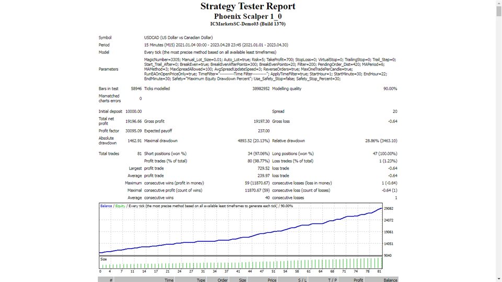Click the Strategy Tester Report title

click(x=247, y=6)
